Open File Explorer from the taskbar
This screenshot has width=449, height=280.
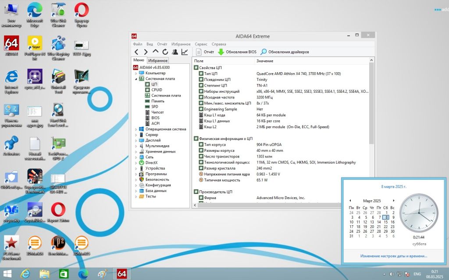pos(44,274)
